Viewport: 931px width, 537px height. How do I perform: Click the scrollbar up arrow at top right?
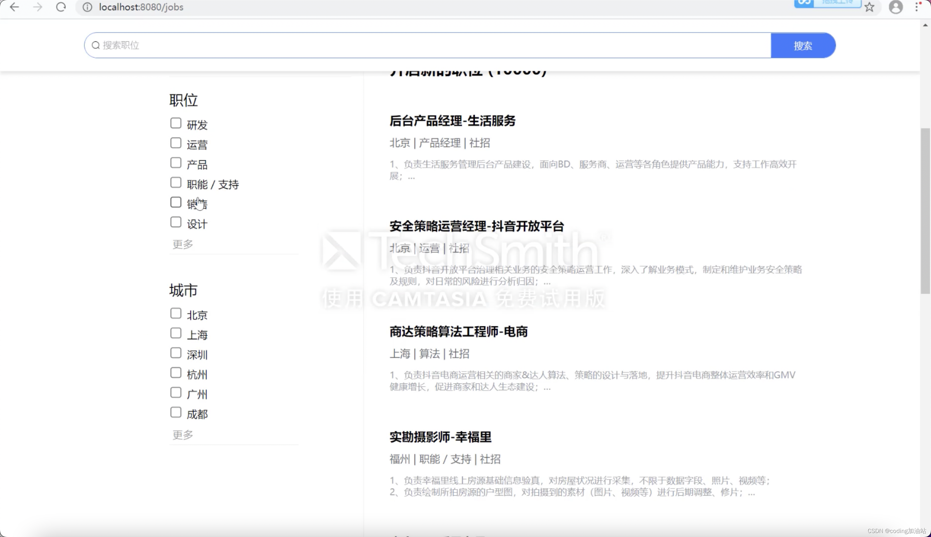pyautogui.click(x=925, y=25)
